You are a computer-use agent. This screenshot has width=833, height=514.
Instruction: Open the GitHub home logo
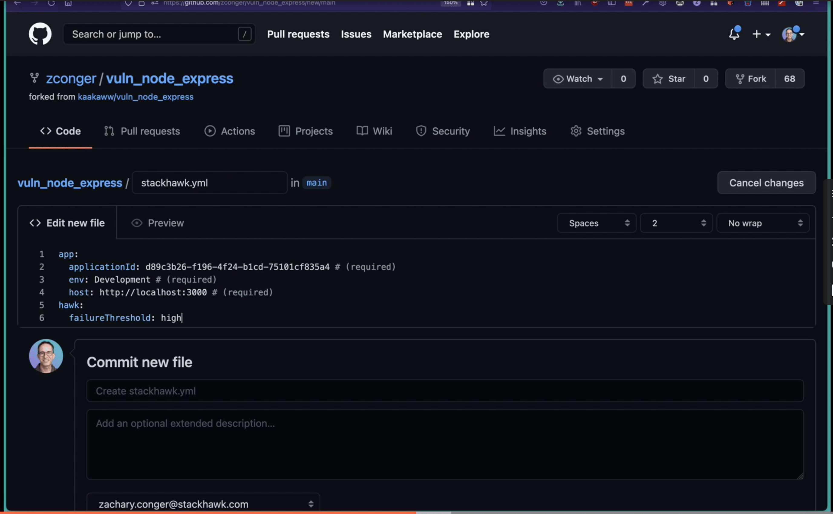pyautogui.click(x=40, y=34)
